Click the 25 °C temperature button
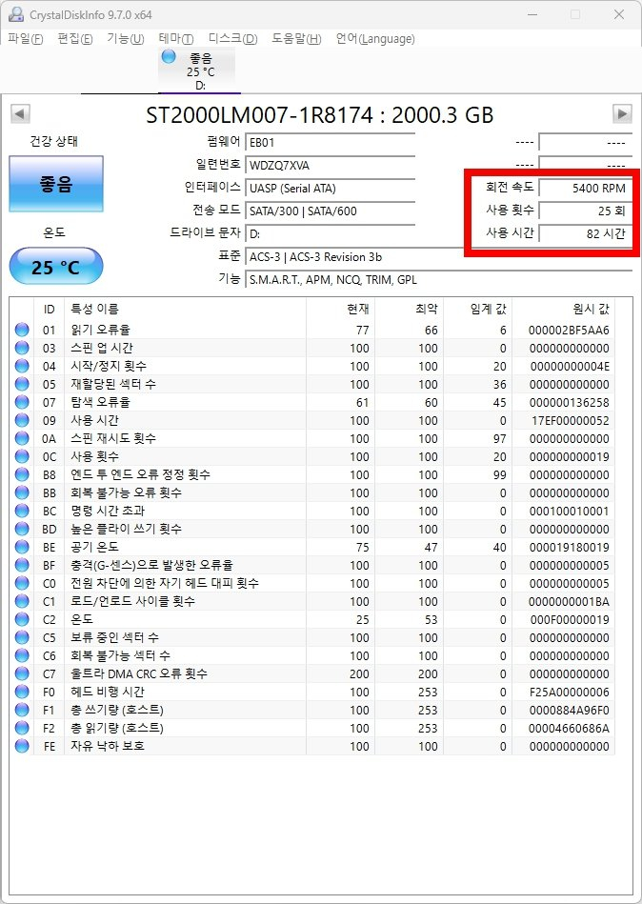Viewport: 642px width, 904px height. tap(56, 267)
